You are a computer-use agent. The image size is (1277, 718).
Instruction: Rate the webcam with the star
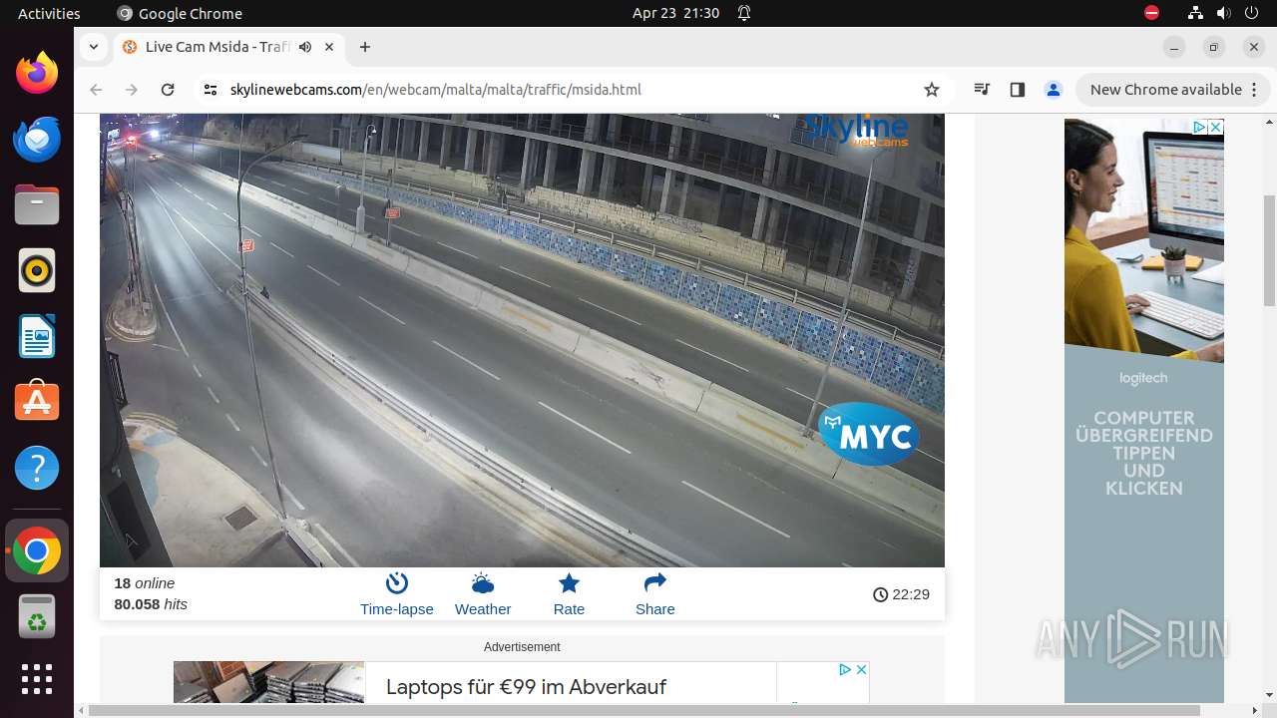[x=569, y=594]
